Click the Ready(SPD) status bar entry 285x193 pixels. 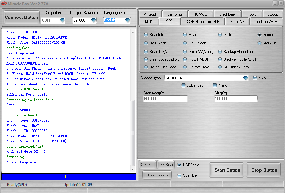click(17, 185)
